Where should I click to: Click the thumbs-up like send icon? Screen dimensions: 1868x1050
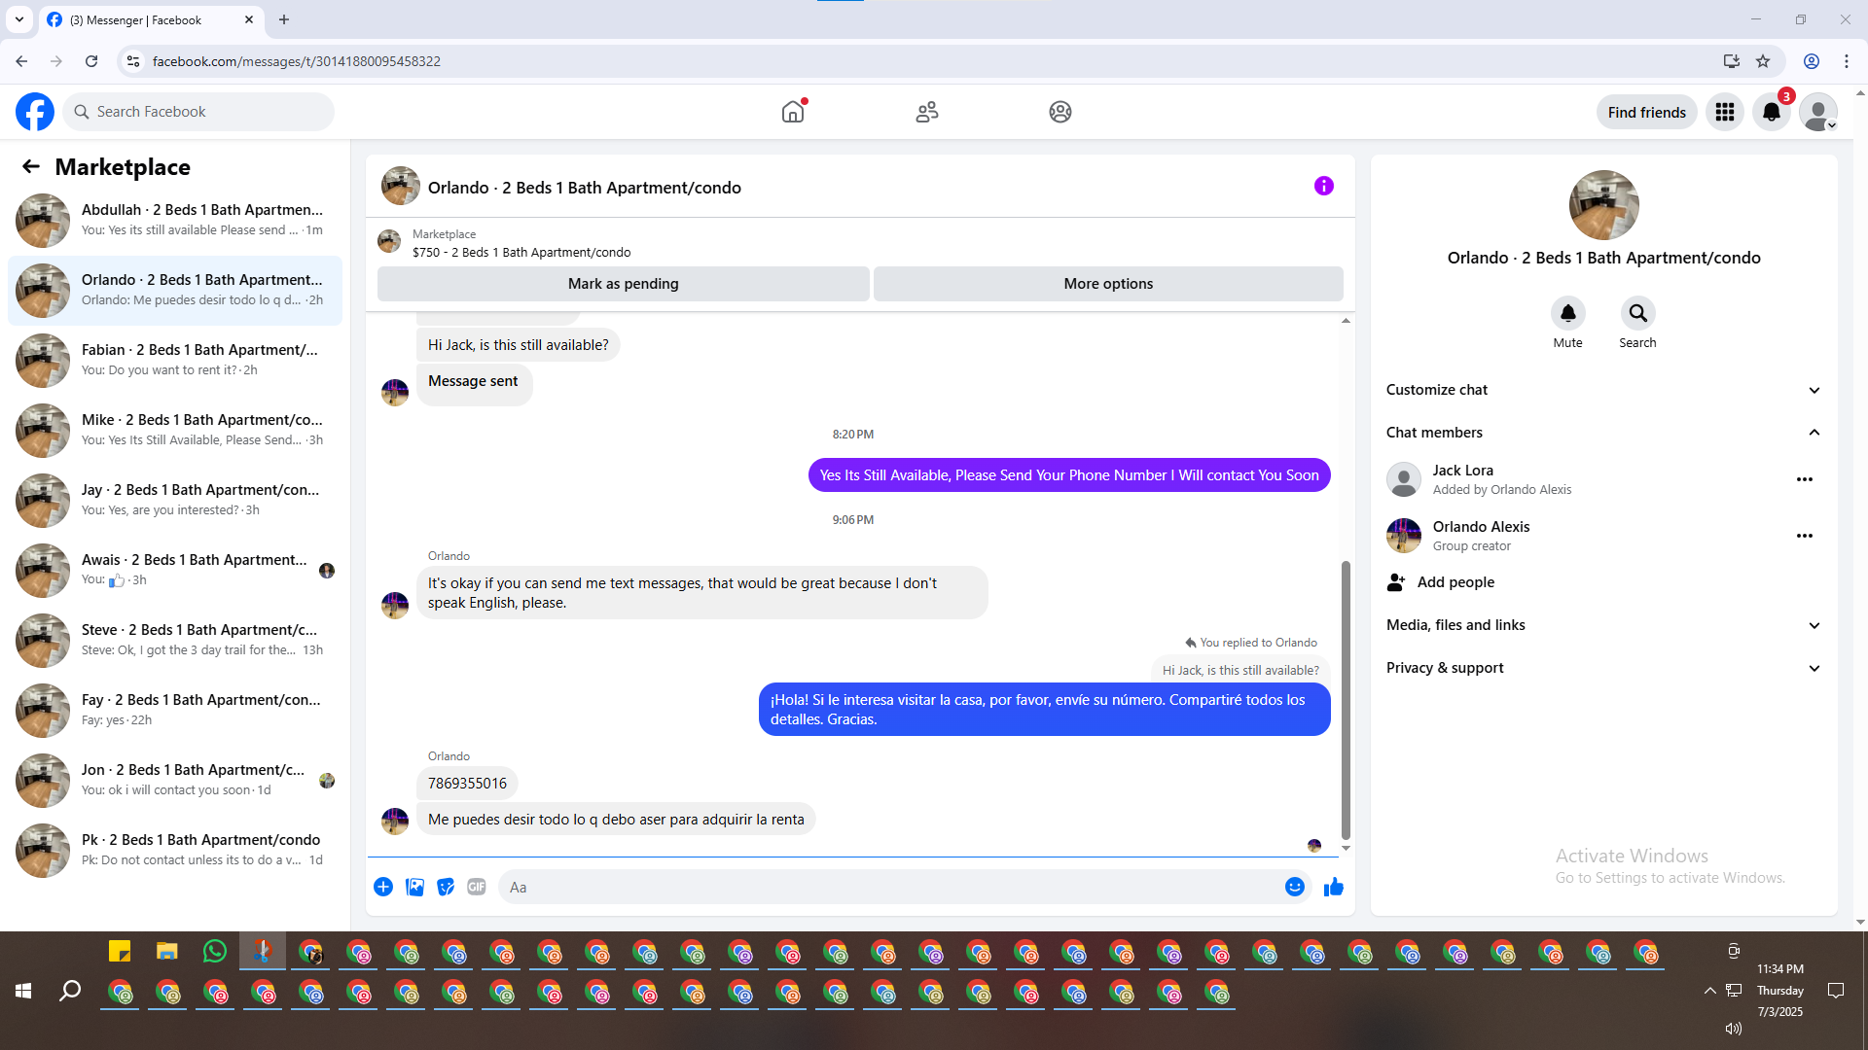[x=1333, y=887]
